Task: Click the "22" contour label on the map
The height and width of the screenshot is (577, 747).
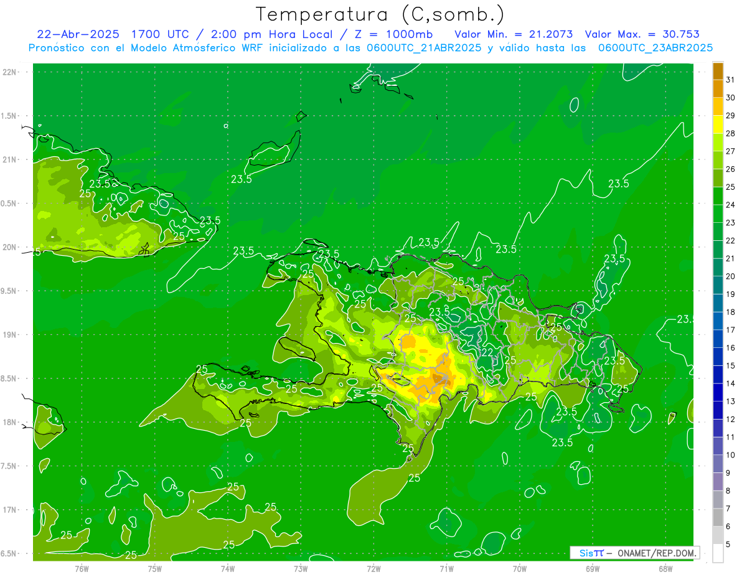Action: [x=488, y=353]
